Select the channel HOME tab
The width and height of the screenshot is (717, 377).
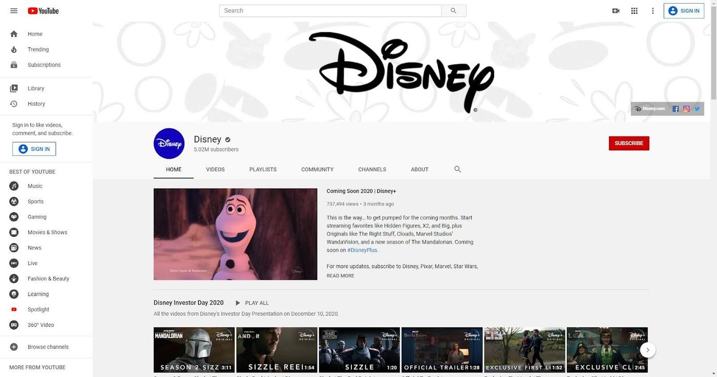174,169
